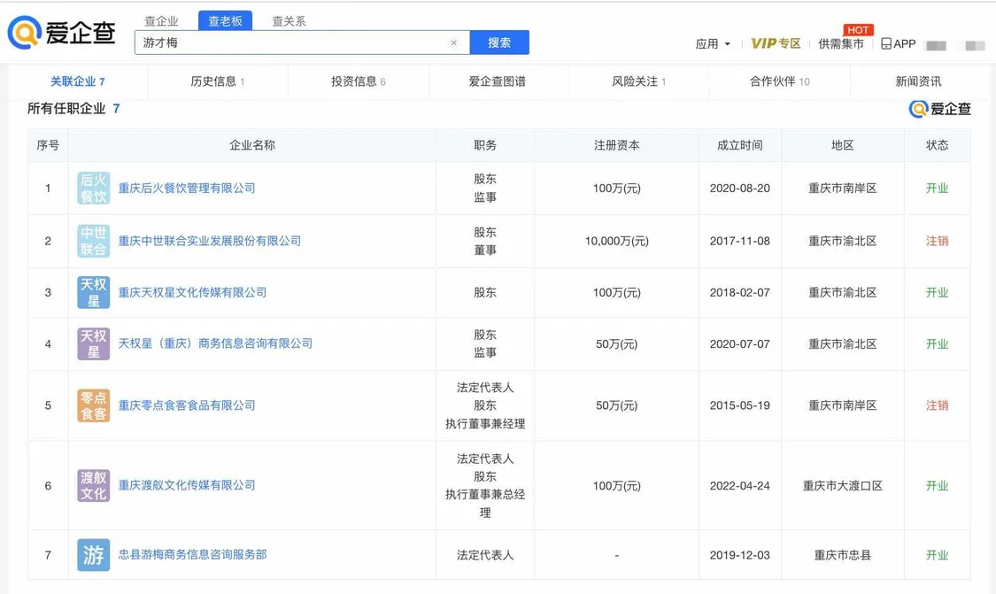Click the 重庆市大渡口区 region cell

pyautogui.click(x=842, y=485)
